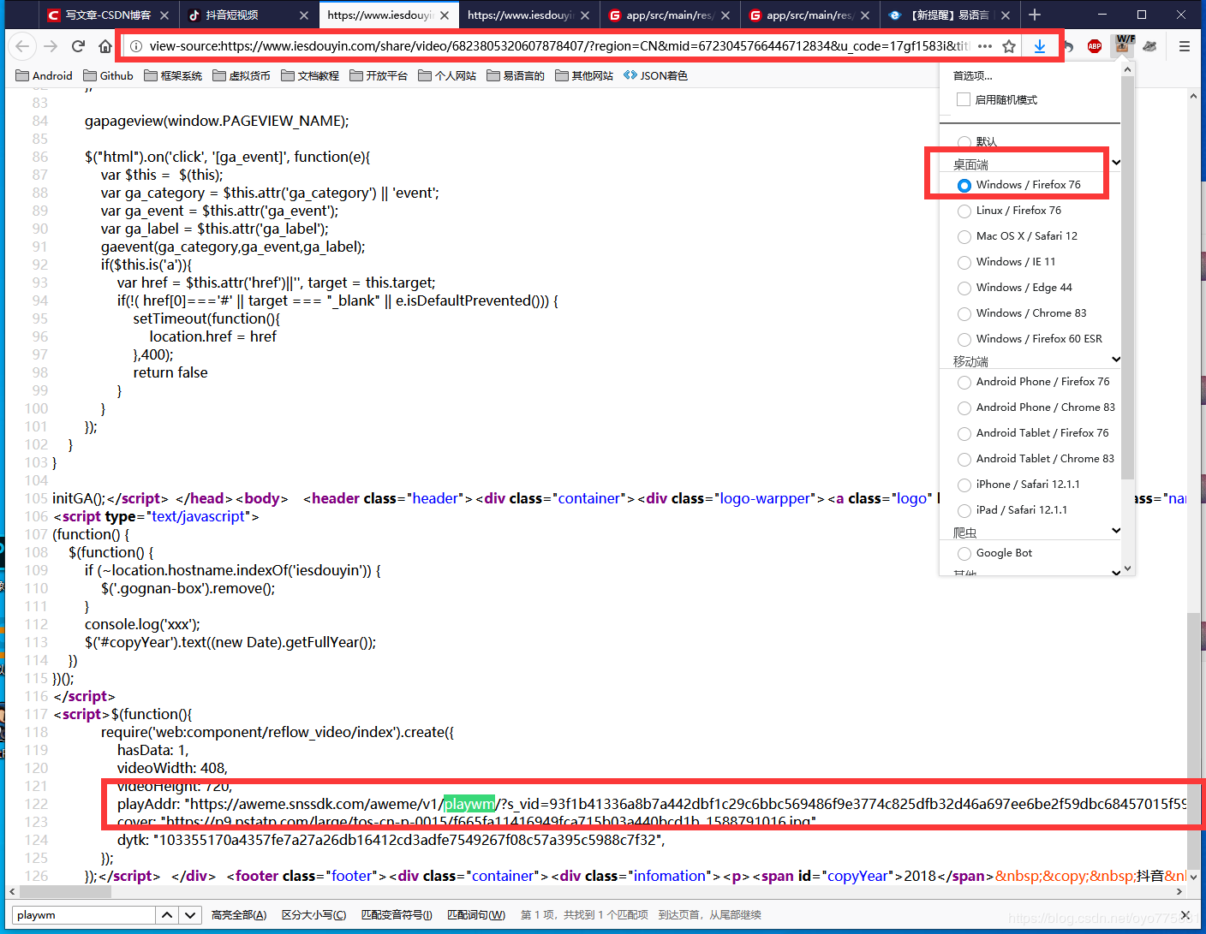The height and width of the screenshot is (934, 1206).
Task: Enable the 启用随机模式 checkbox
Action: click(964, 99)
